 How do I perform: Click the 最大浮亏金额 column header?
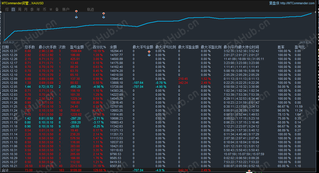pos(143,47)
